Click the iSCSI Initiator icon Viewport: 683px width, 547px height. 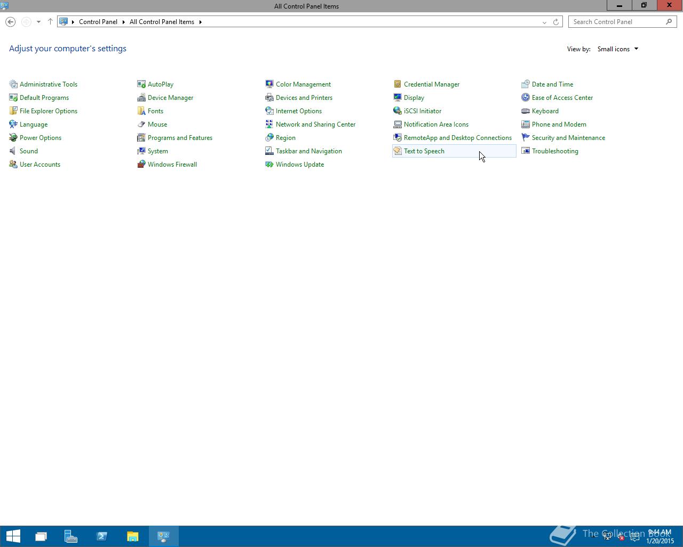(x=398, y=111)
